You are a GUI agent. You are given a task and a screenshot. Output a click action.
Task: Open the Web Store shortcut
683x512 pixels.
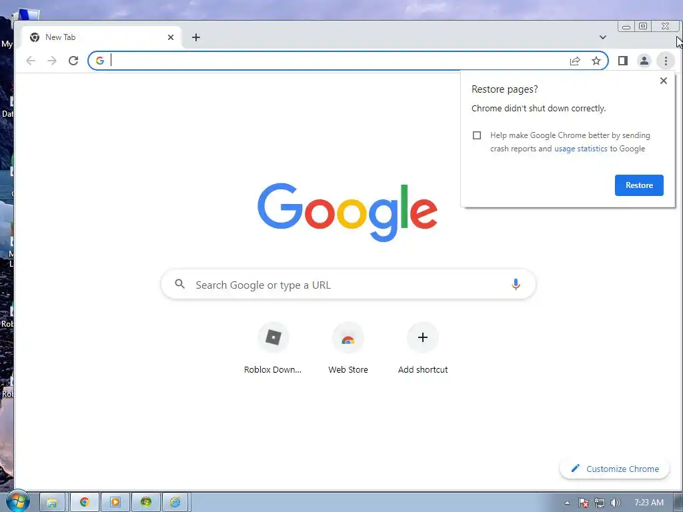pyautogui.click(x=348, y=348)
